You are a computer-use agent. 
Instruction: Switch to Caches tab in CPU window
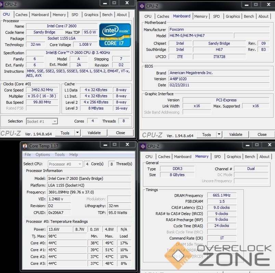point(22,15)
